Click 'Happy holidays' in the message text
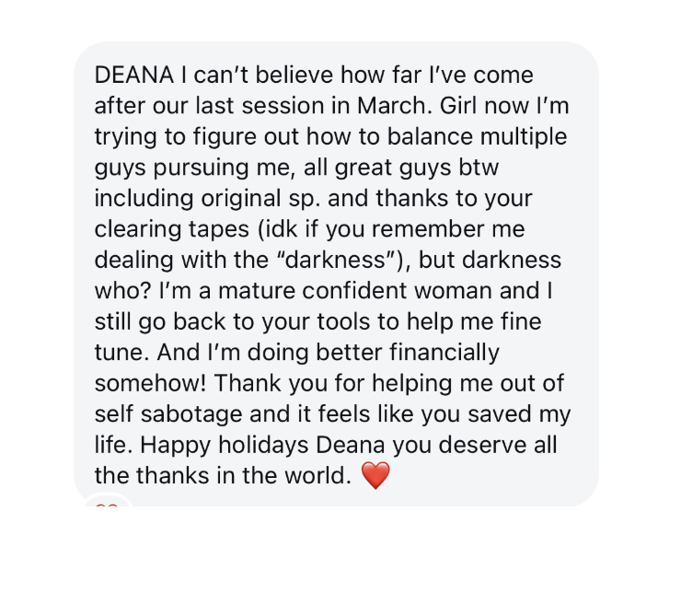 coord(225,445)
